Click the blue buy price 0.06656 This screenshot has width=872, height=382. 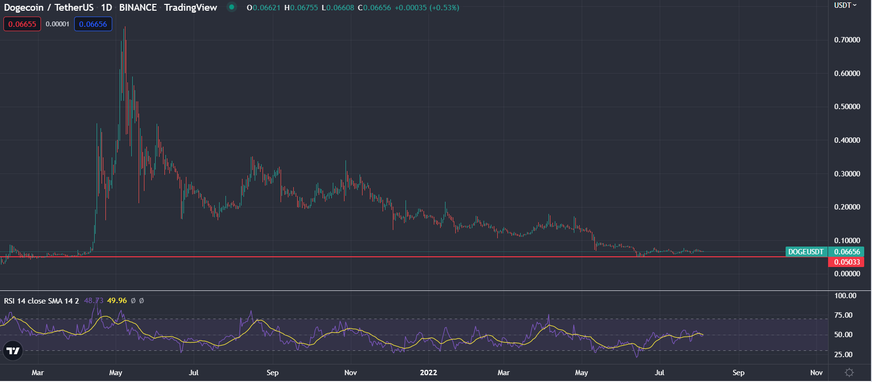click(93, 24)
